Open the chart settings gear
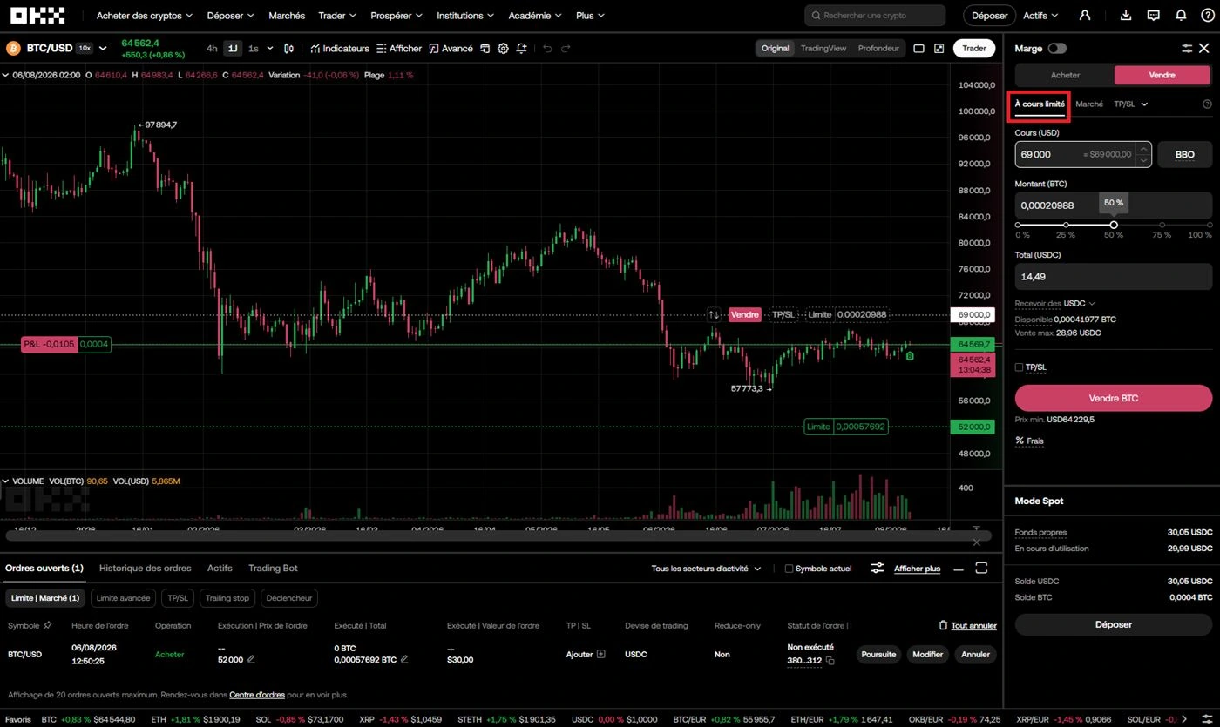The image size is (1220, 727). [x=503, y=49]
